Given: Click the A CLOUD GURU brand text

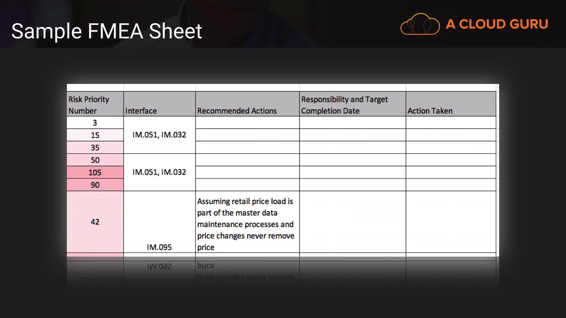Looking at the screenshot, I should tap(497, 24).
